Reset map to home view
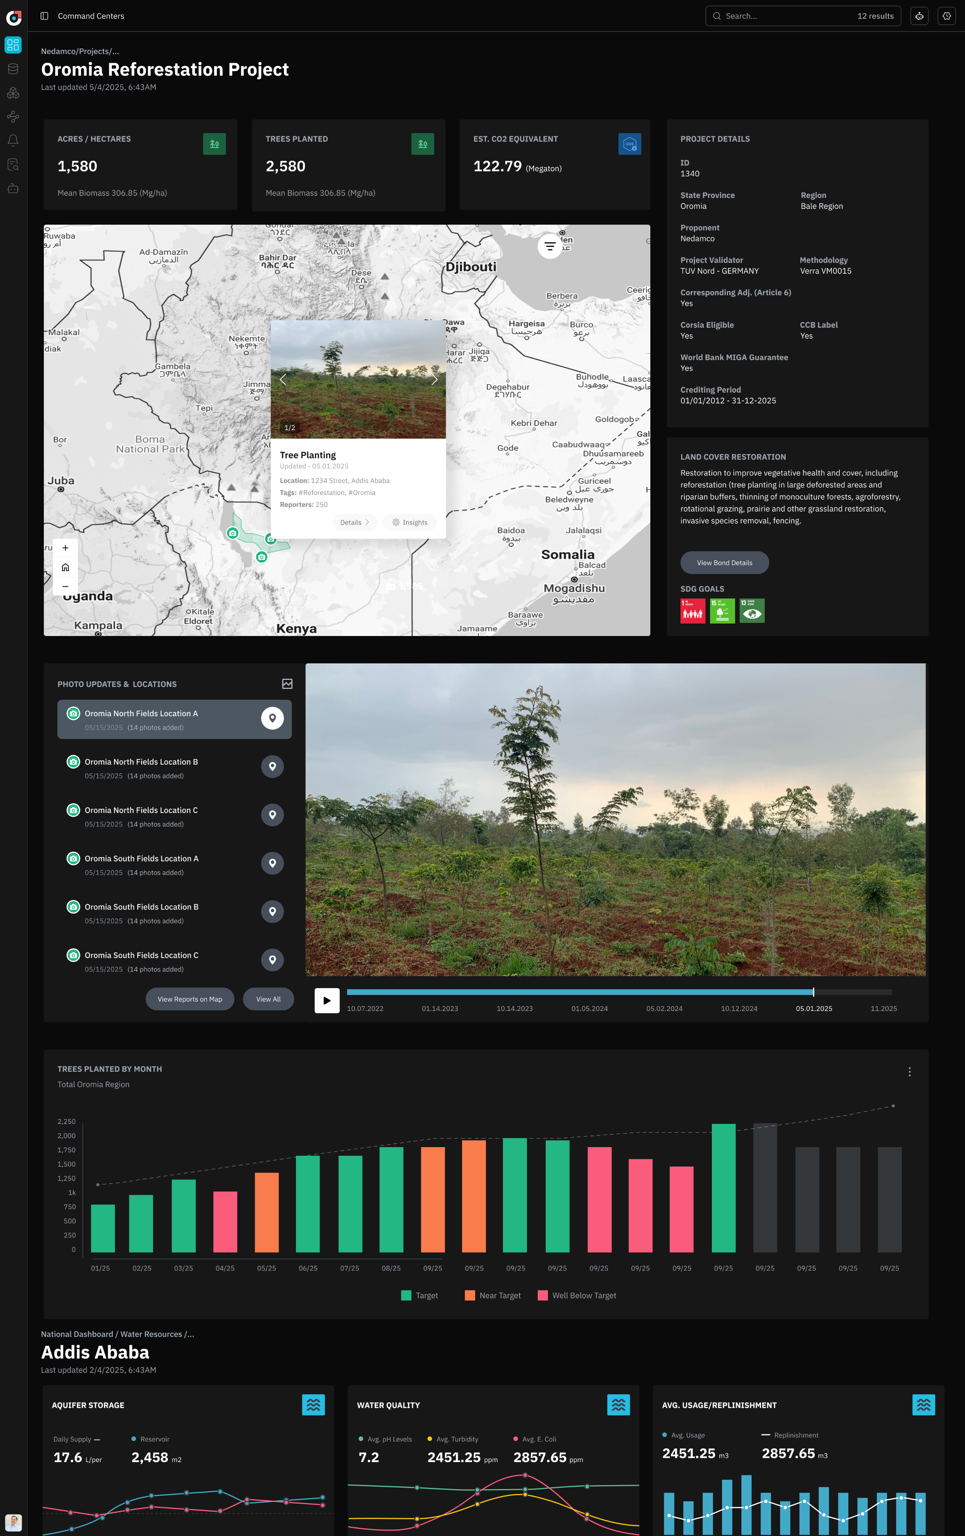 tap(65, 567)
